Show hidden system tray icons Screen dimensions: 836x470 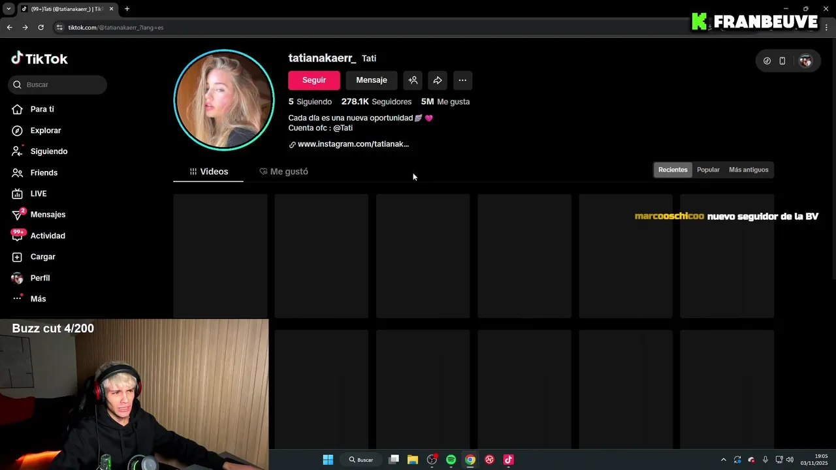(723, 460)
